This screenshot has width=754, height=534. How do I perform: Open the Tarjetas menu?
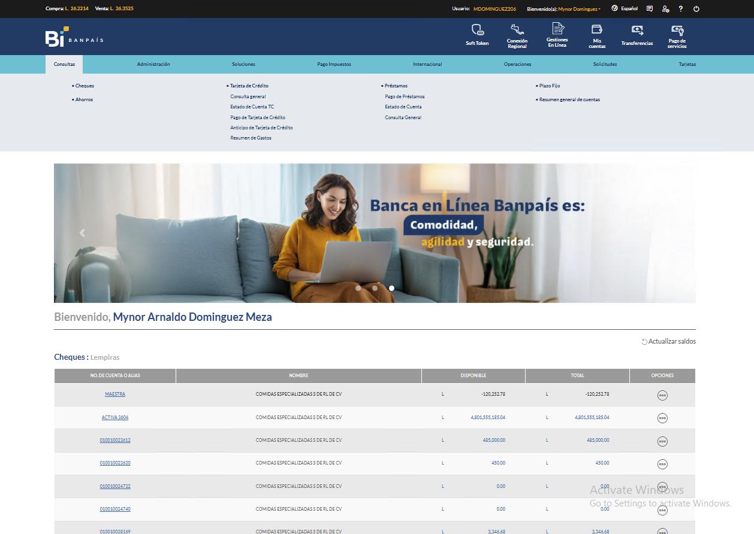pos(687,64)
